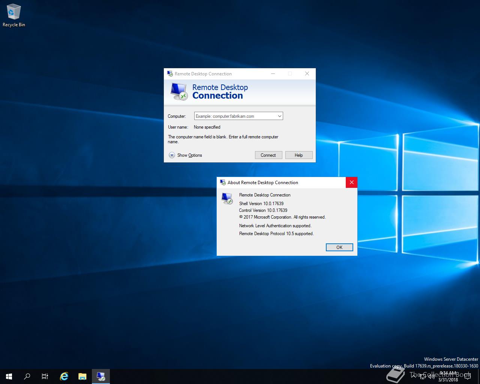Click Remote Desktop Connection title bar icon
This screenshot has height=384, width=480.
(x=170, y=74)
